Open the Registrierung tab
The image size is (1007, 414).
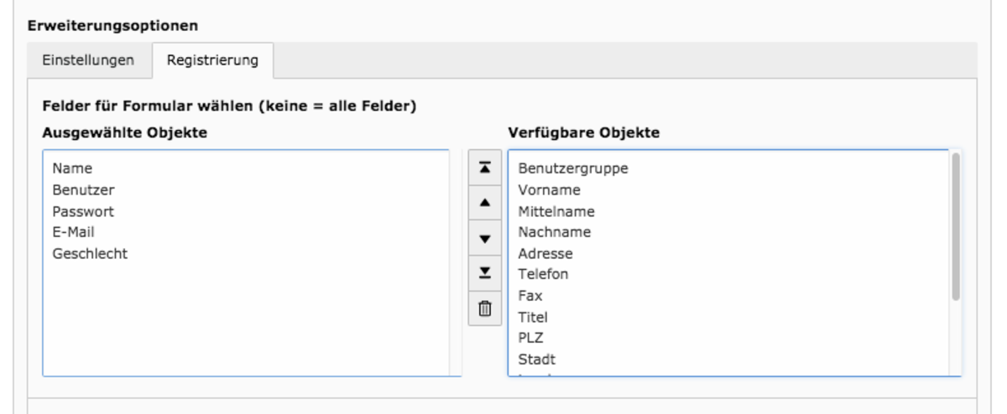[212, 60]
